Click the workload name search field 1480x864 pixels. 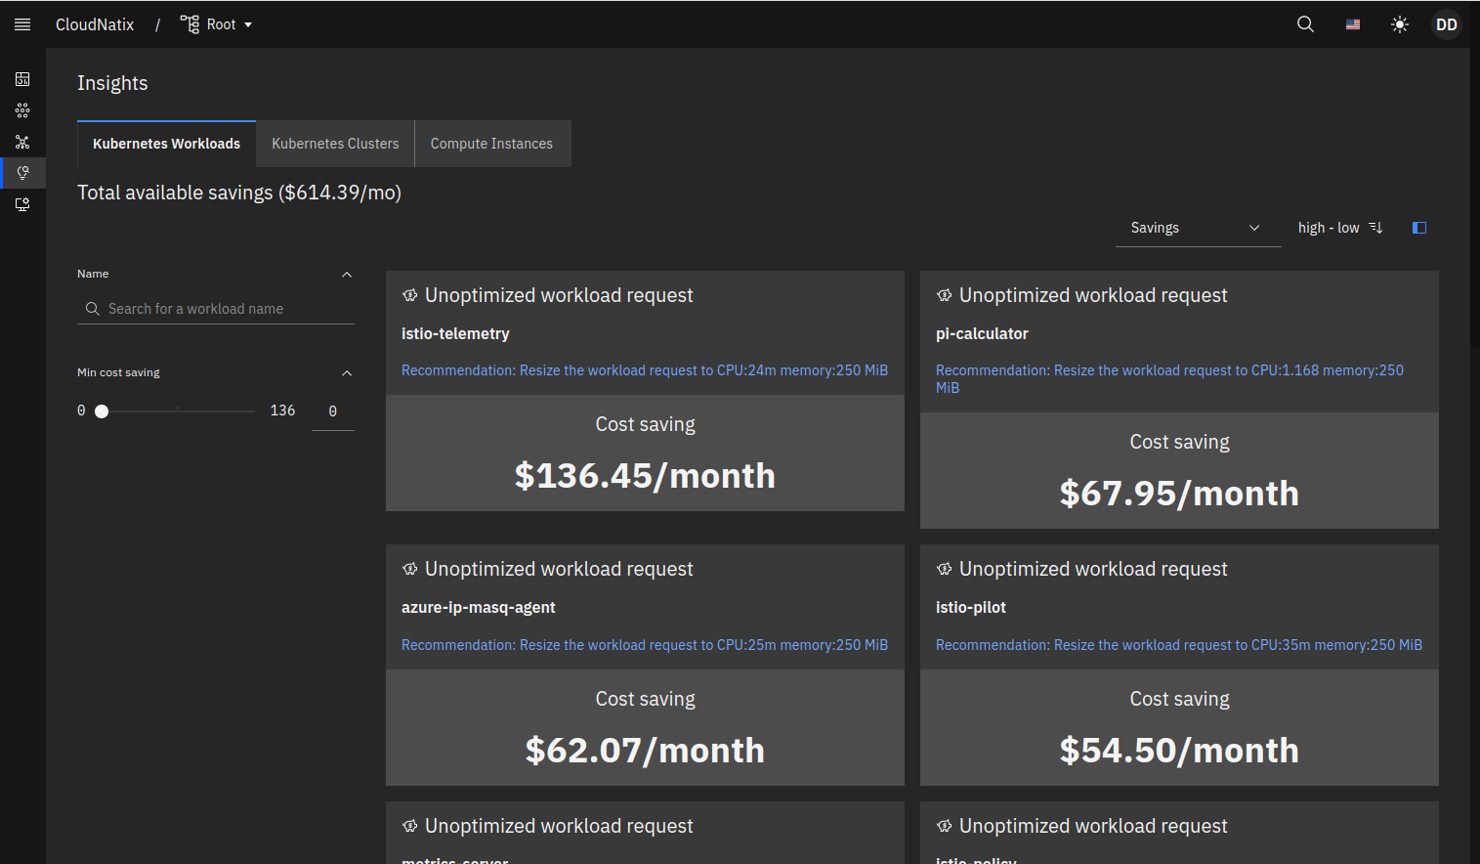[225, 309]
